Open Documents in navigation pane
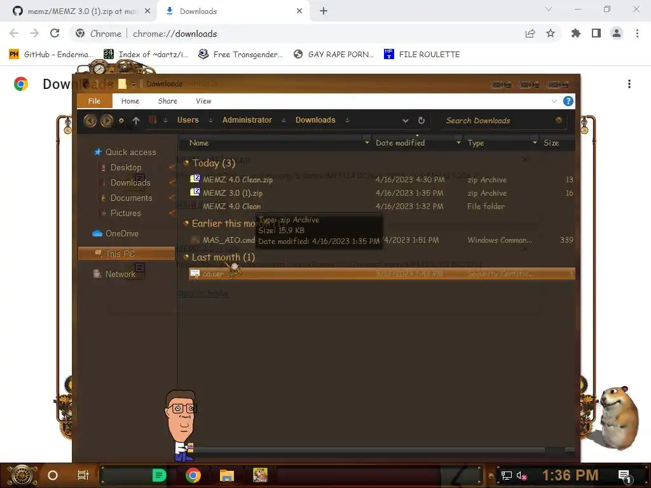This screenshot has height=488, width=651. (x=131, y=198)
